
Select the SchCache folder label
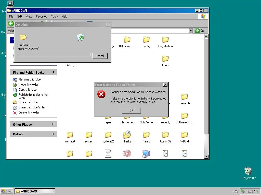tap(146, 122)
